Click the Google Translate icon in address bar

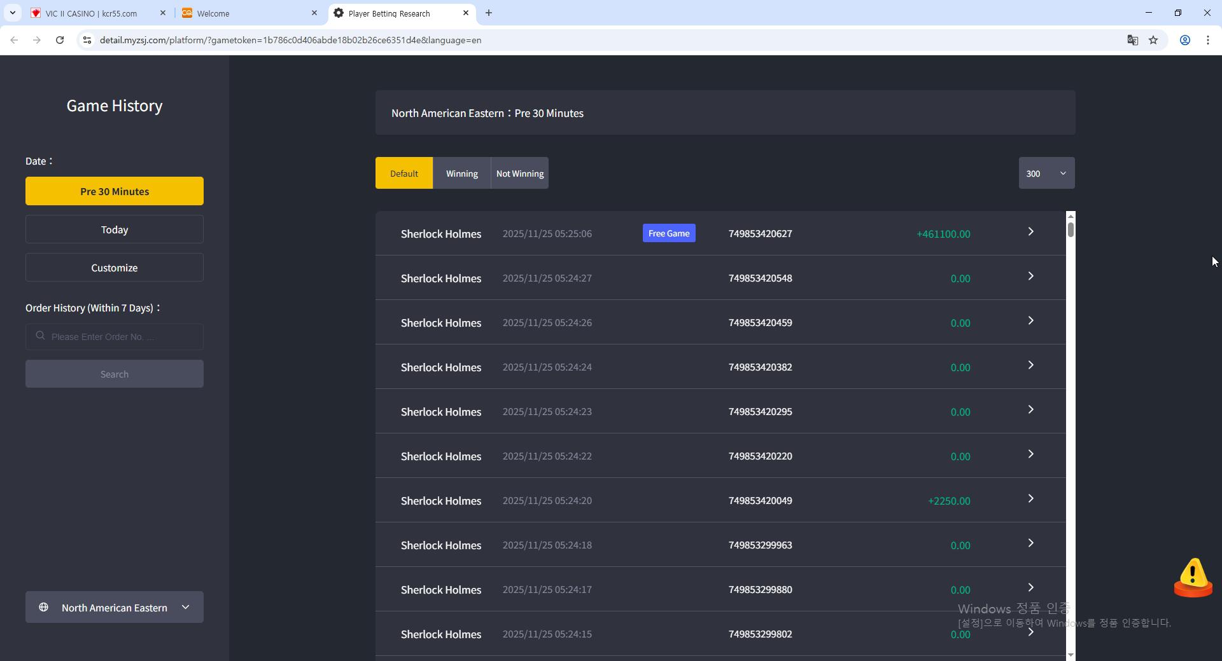[1132, 40]
